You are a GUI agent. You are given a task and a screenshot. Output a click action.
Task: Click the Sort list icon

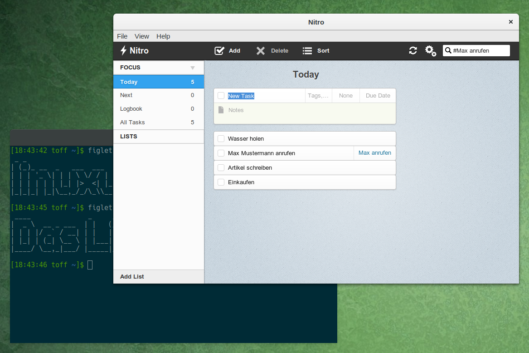click(307, 51)
